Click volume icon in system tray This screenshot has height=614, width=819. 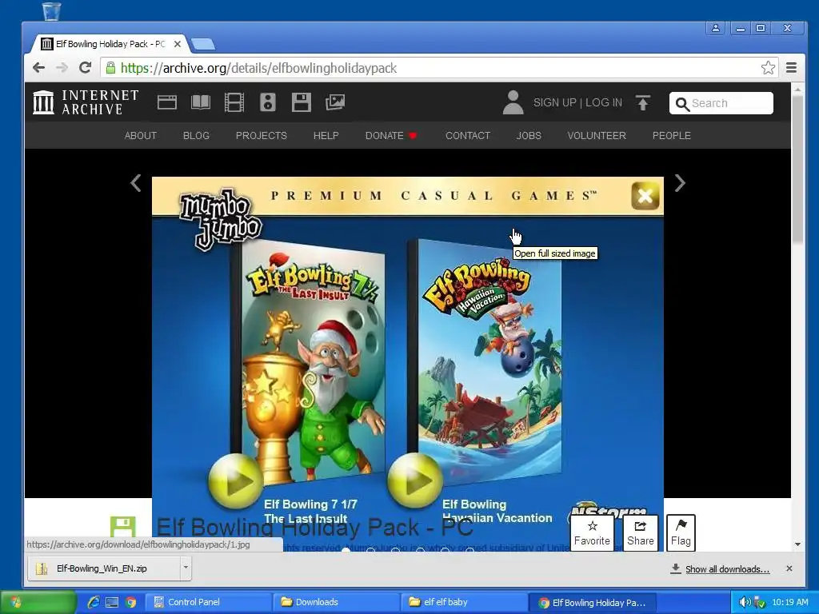coord(745,602)
